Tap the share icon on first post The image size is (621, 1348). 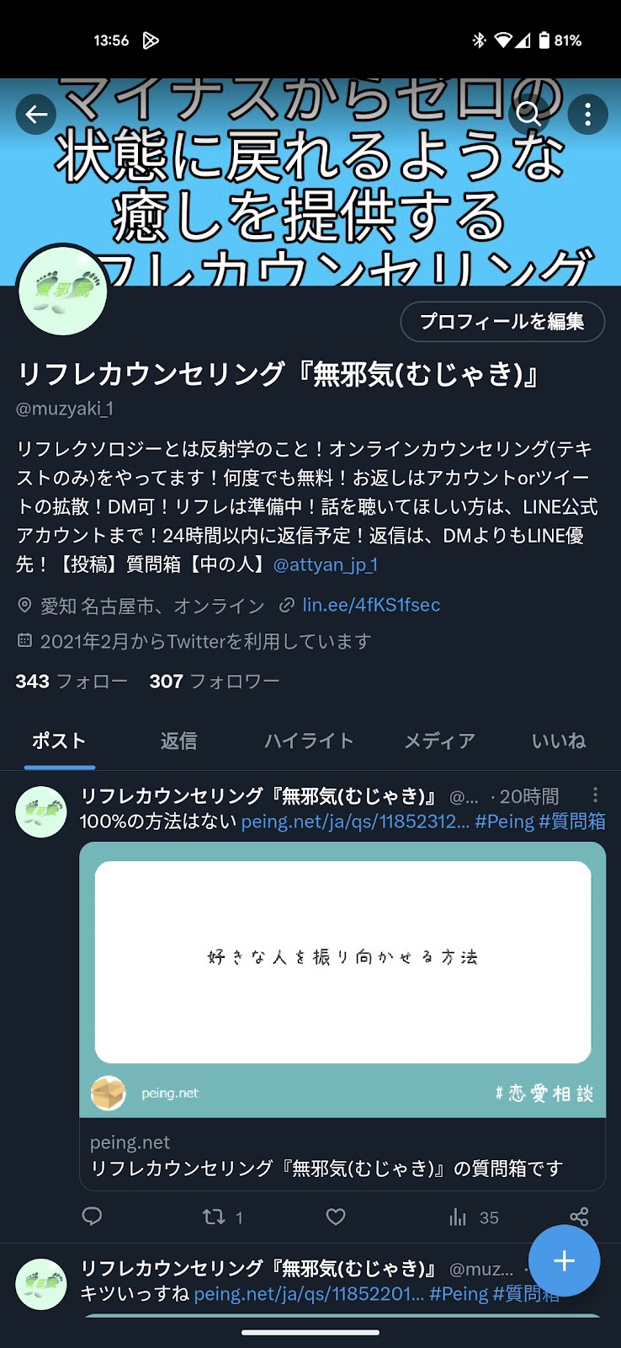coord(579,1217)
